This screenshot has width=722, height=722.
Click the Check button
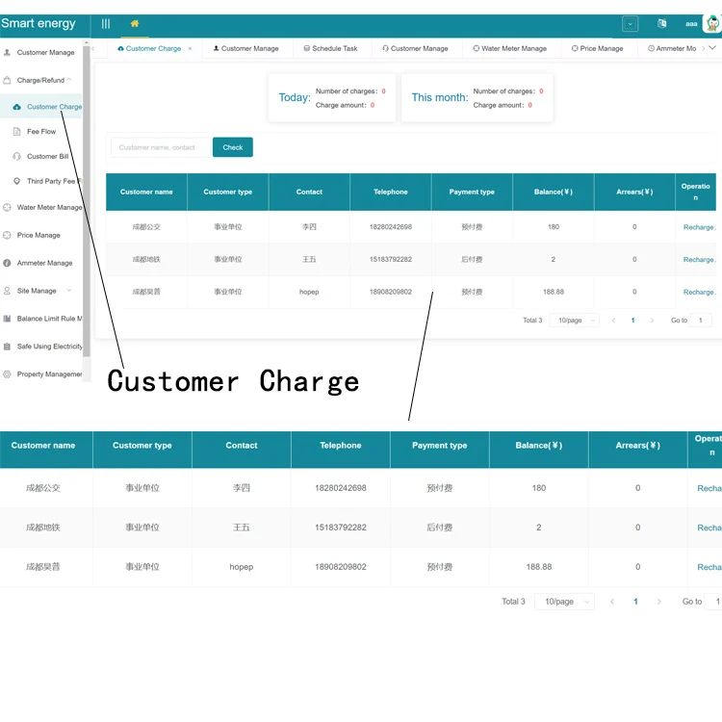click(233, 147)
